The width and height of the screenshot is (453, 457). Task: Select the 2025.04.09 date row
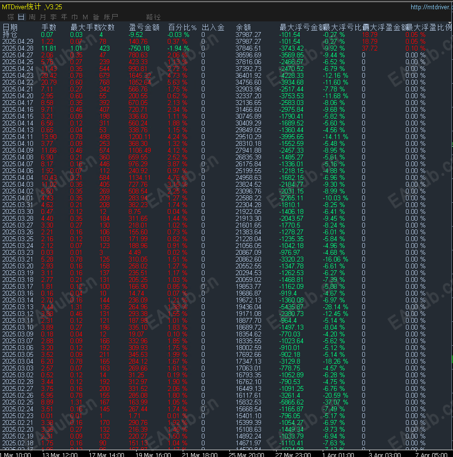[18, 150]
